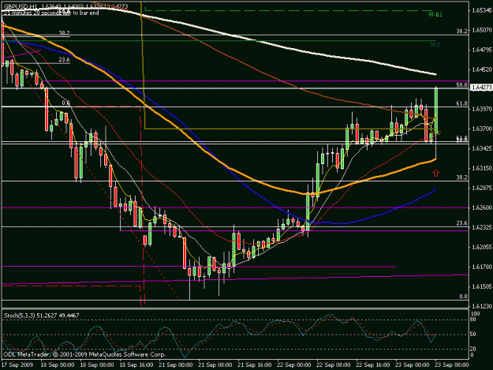Screen dimensions: 493x370
Task: Click the 1.62055 price axis label
Action: click(481, 247)
